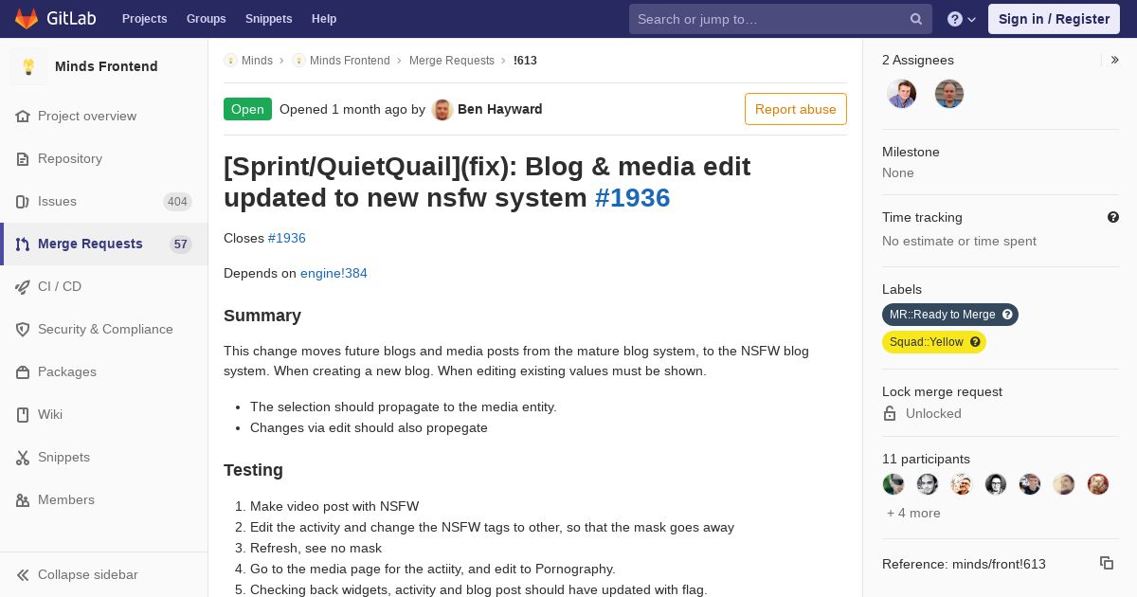Click the 'Reference: minds/front!613' text
Image resolution: width=1137 pixels, height=597 pixels.
pos(964,564)
